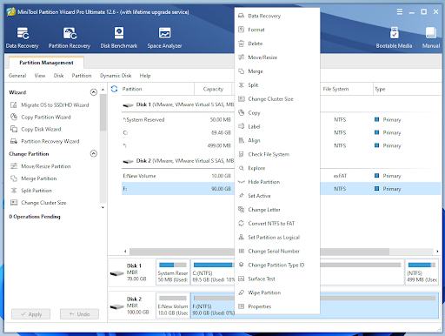The image size is (445, 336).
Task: Collapse the Wizard section
Action: coord(94,92)
